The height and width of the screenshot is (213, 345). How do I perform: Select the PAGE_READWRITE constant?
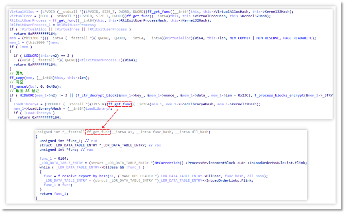point(300,38)
